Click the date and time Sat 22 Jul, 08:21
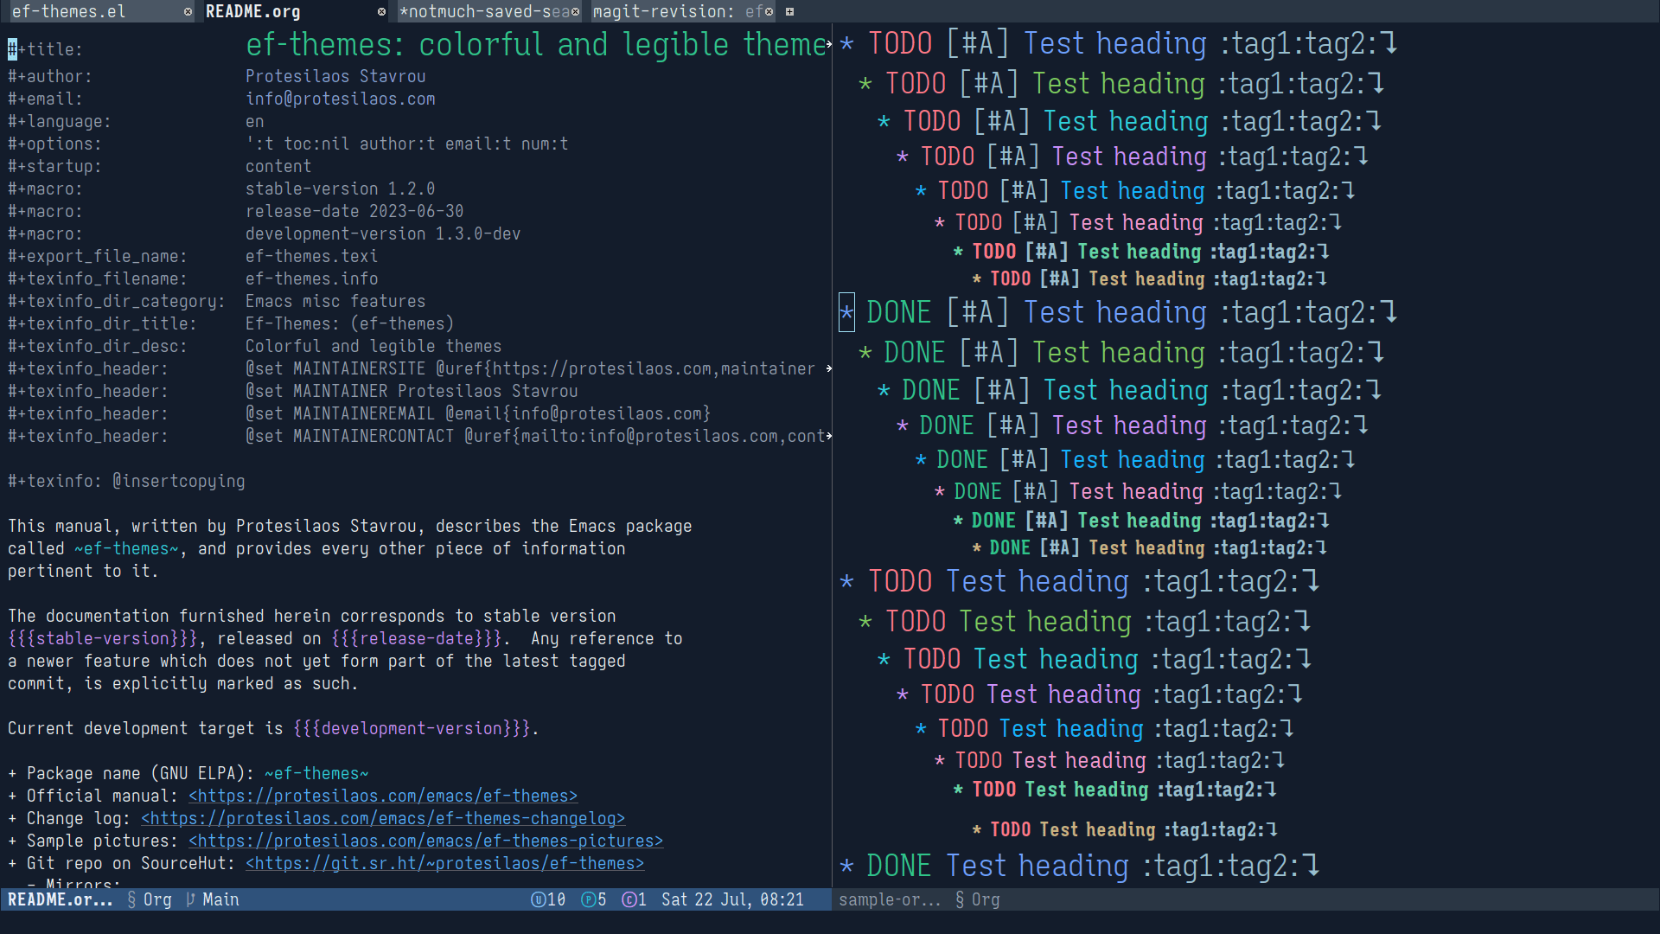The height and width of the screenshot is (934, 1660). [x=732, y=899]
